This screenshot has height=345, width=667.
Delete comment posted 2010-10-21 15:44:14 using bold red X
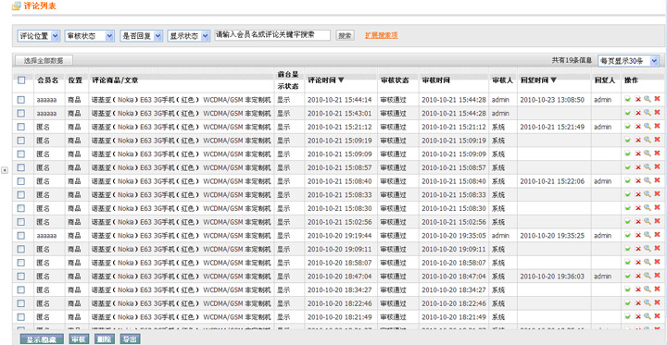tap(657, 99)
